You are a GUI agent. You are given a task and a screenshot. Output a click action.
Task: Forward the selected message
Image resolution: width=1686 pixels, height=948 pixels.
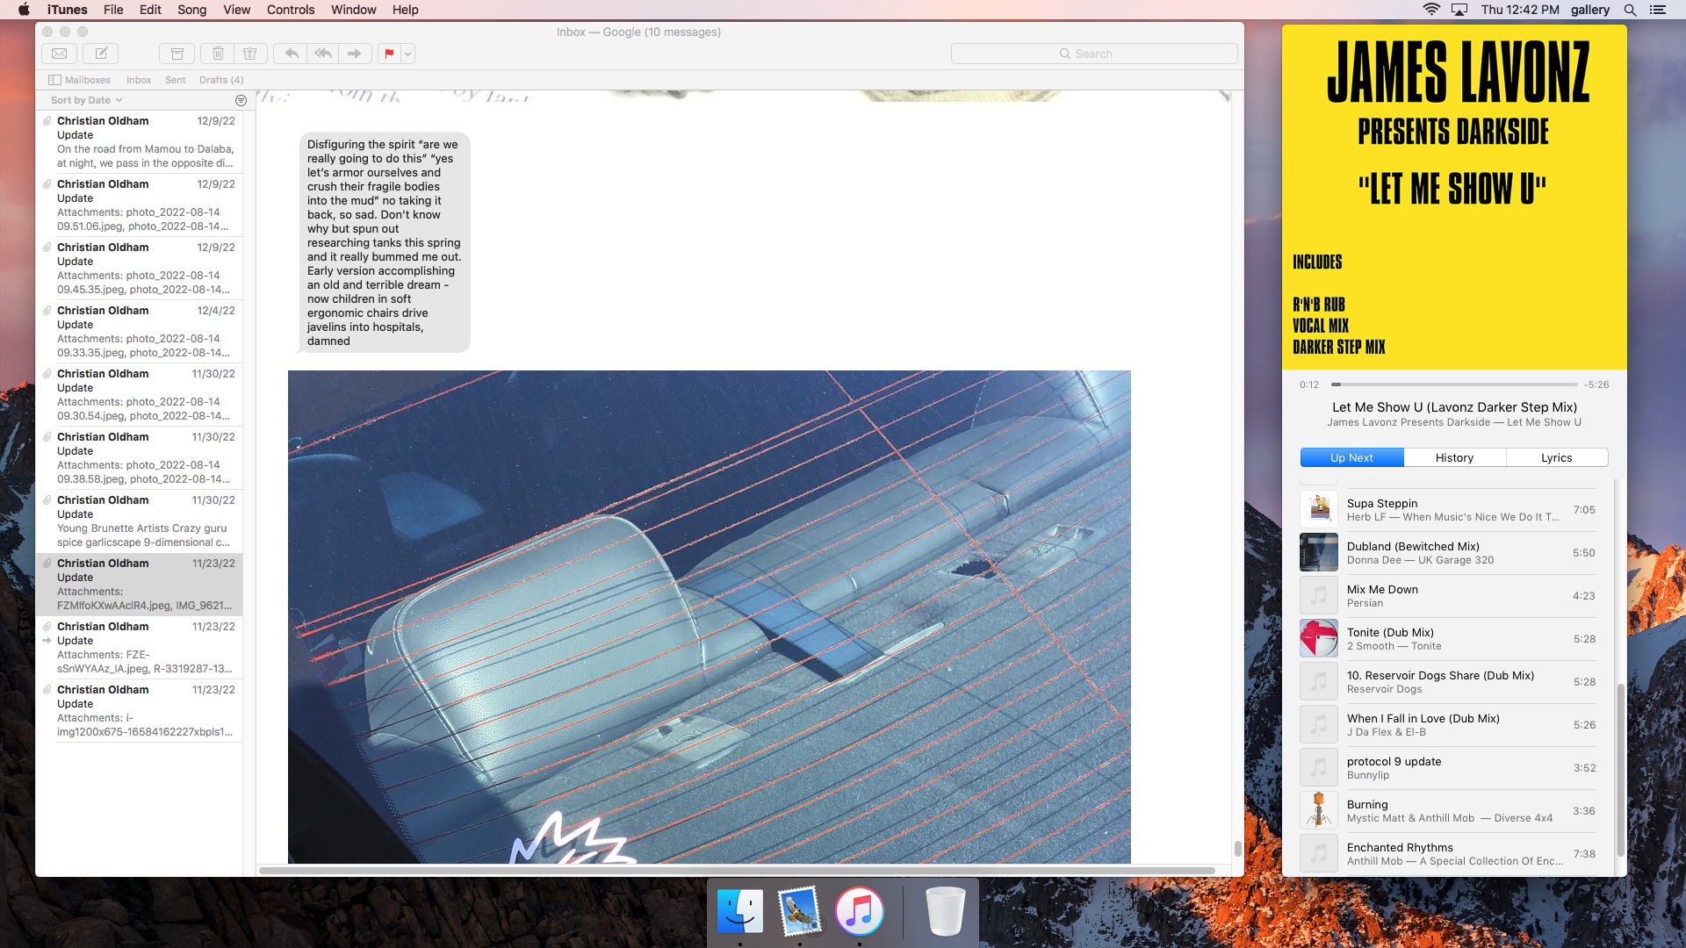point(355,54)
